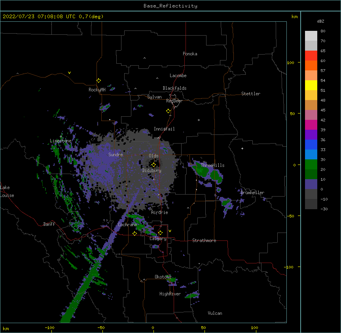The image size is (341, 333).
Task: Click the Okotoks label
Action: [x=163, y=277]
